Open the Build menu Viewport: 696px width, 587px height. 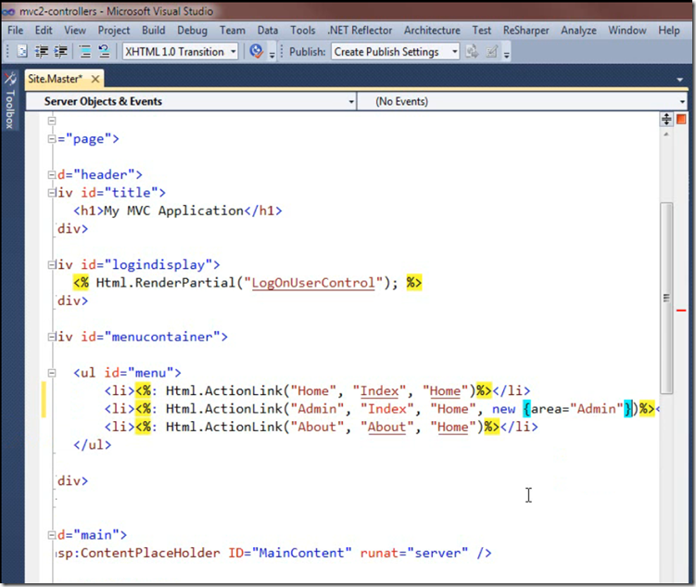(154, 31)
